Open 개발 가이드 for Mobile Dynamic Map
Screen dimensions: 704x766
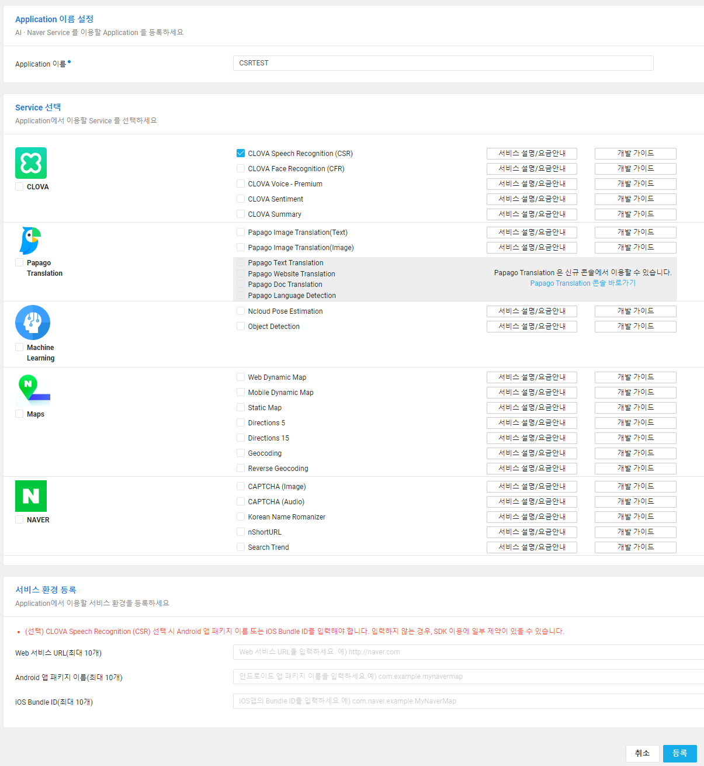[636, 393]
